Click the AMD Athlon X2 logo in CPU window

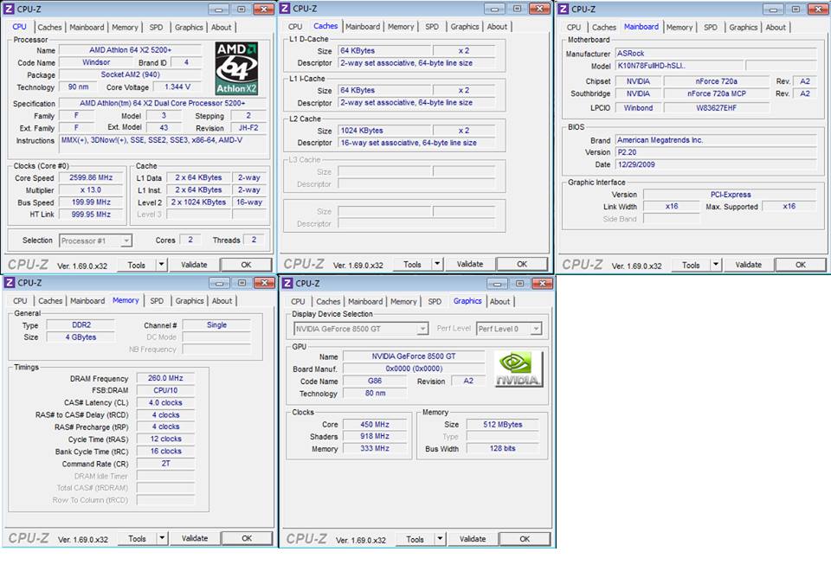(x=236, y=68)
